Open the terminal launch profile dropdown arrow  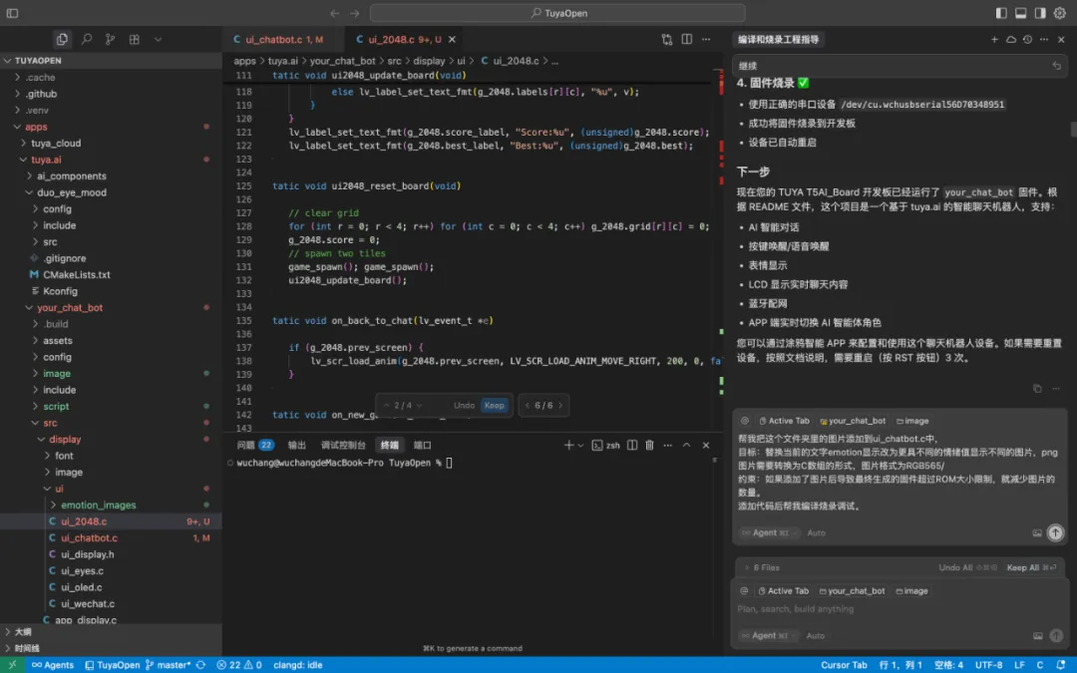pos(581,445)
